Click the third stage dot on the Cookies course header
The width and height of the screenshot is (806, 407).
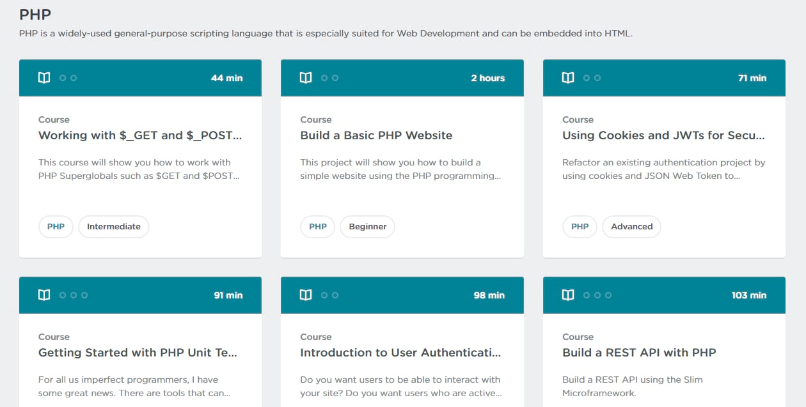596,78
